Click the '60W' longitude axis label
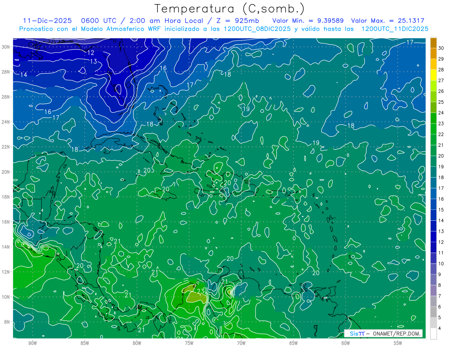451x348 pixels. click(346, 343)
